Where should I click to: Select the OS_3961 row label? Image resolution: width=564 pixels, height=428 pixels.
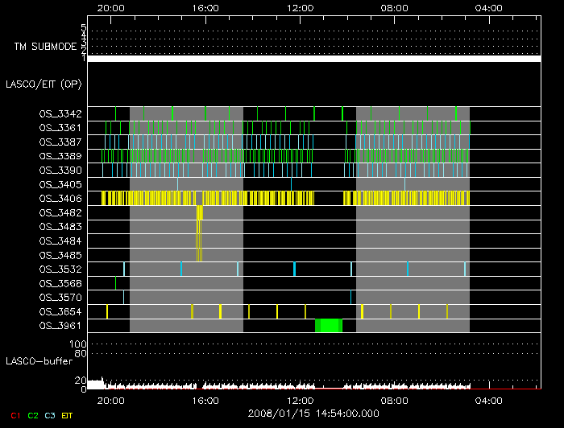coord(60,325)
